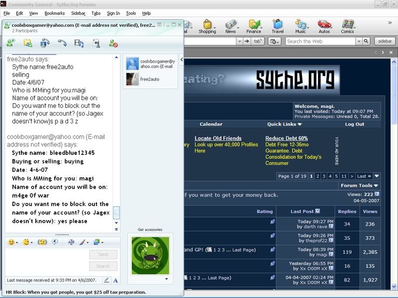This screenshot has width=398, height=298.
Task: Expand the Forum Tools menu
Action: (x=359, y=185)
